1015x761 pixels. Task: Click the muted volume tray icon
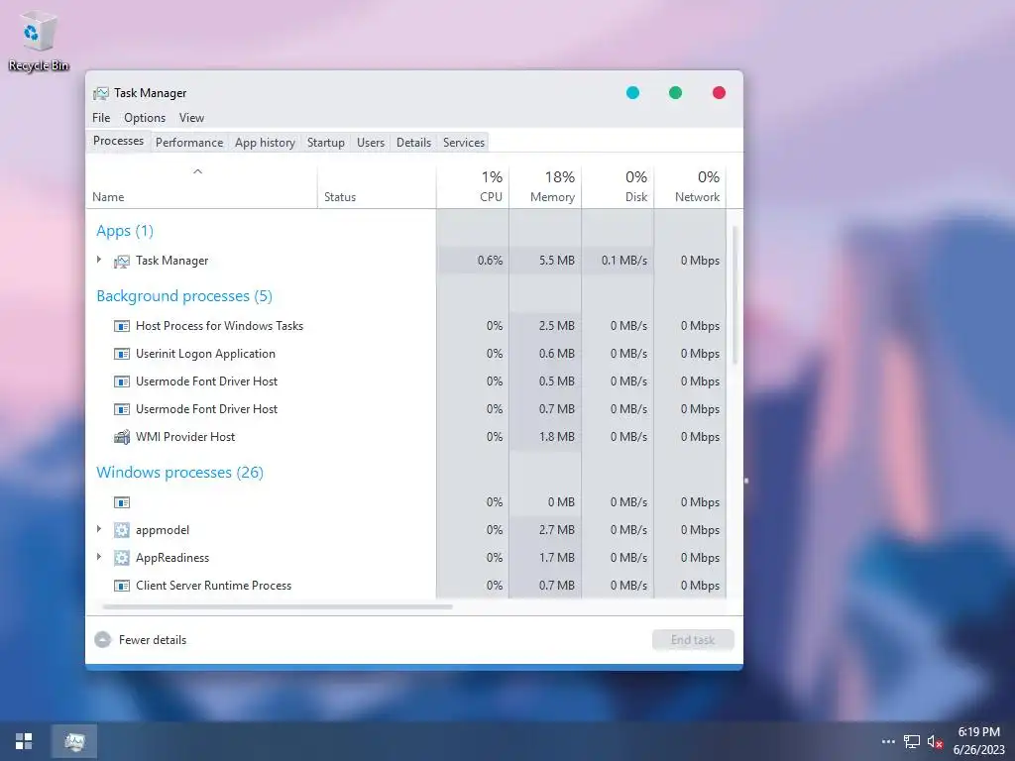(x=935, y=741)
